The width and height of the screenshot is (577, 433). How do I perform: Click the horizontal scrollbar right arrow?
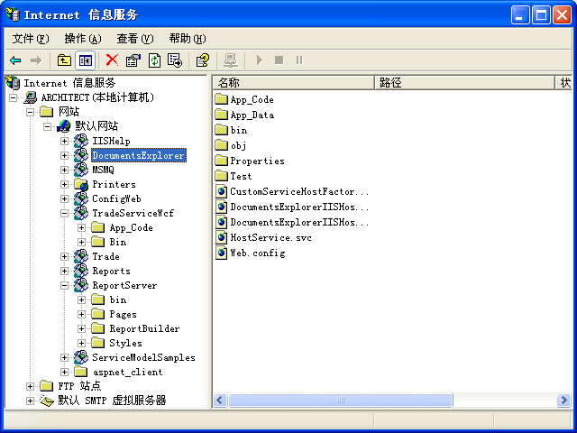click(x=563, y=400)
